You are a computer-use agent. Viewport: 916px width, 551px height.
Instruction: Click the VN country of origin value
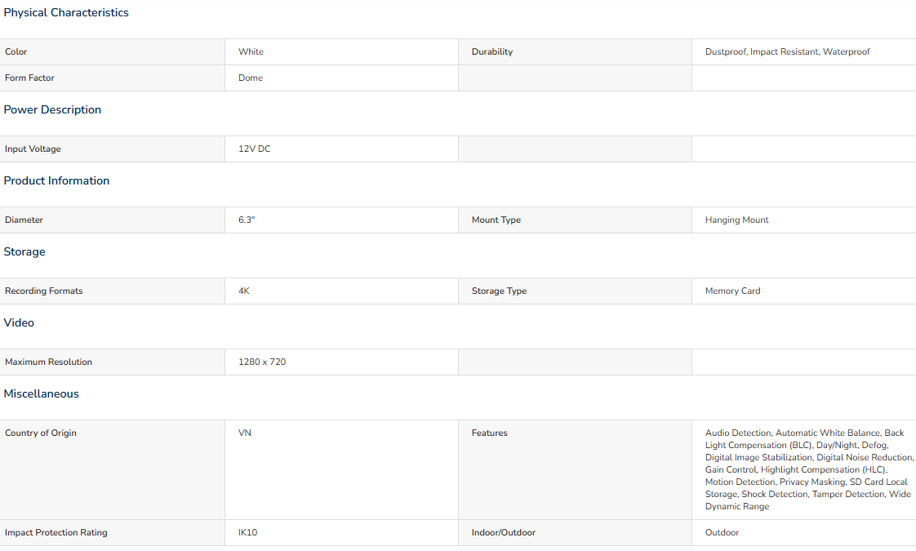click(x=245, y=433)
